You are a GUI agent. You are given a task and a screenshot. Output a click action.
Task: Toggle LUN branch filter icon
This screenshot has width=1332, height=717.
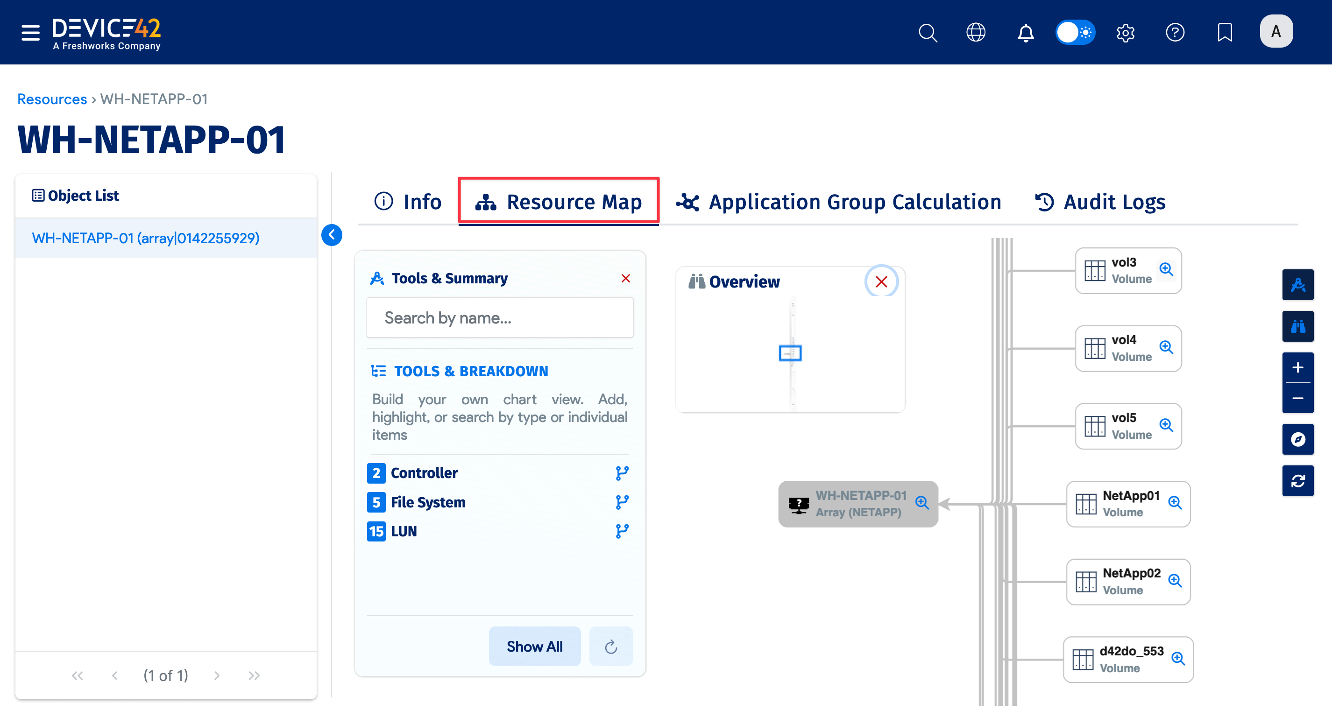click(622, 531)
